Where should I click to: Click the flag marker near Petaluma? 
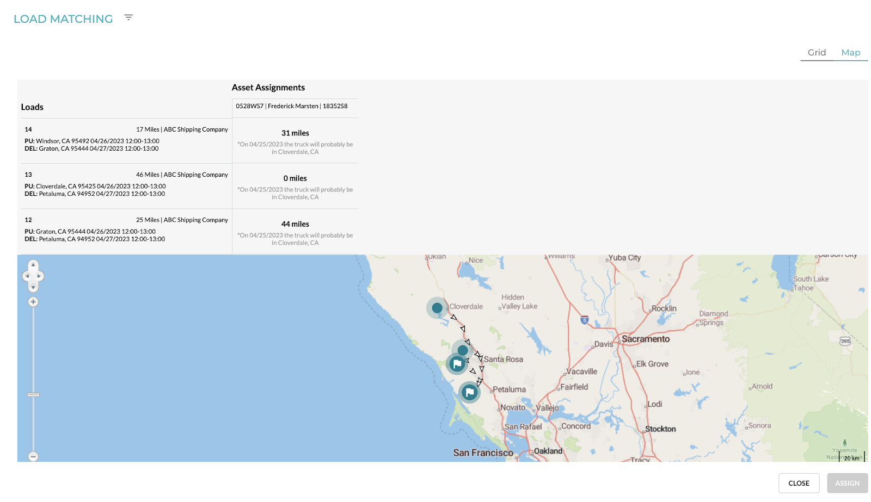pyautogui.click(x=469, y=391)
